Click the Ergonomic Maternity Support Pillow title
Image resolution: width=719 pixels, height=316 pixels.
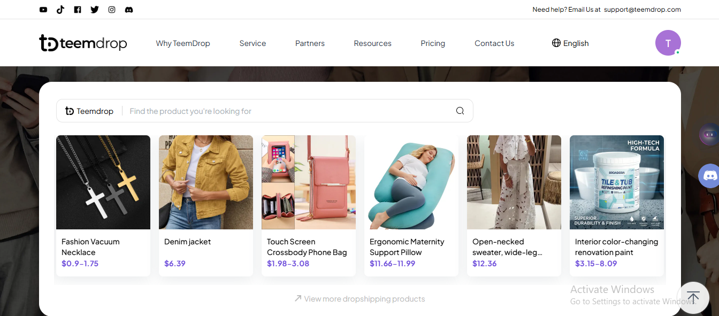[407, 247]
